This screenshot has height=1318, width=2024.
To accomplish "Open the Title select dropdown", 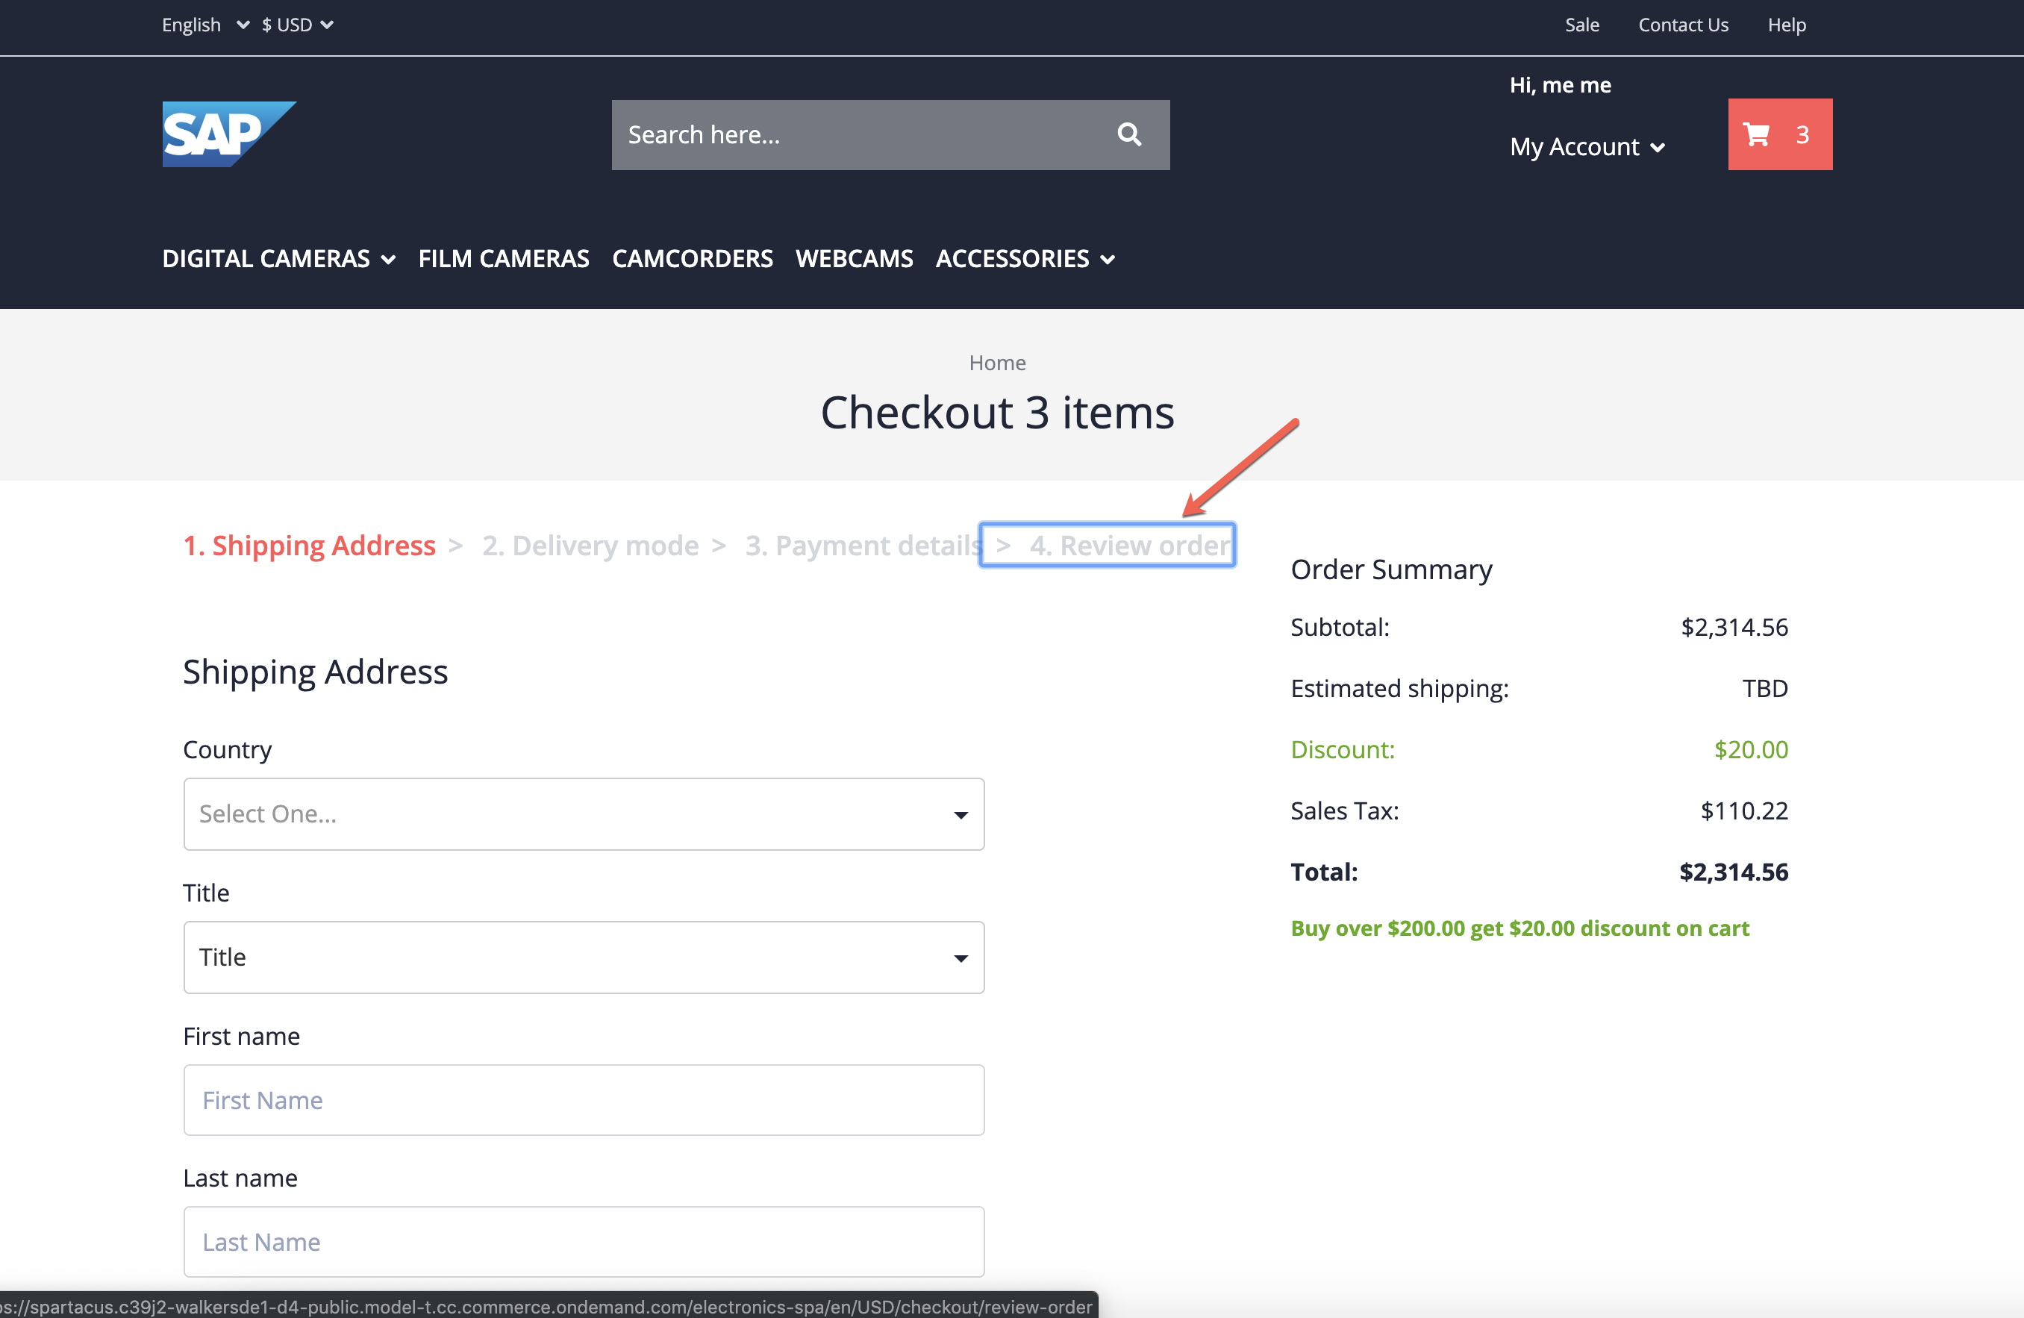I will click(584, 957).
